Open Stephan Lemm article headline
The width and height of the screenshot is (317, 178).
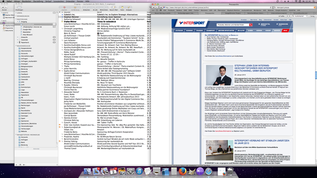pyautogui.click(x=256, y=68)
